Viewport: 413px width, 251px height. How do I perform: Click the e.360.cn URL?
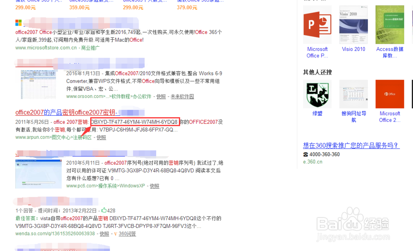point(313,162)
